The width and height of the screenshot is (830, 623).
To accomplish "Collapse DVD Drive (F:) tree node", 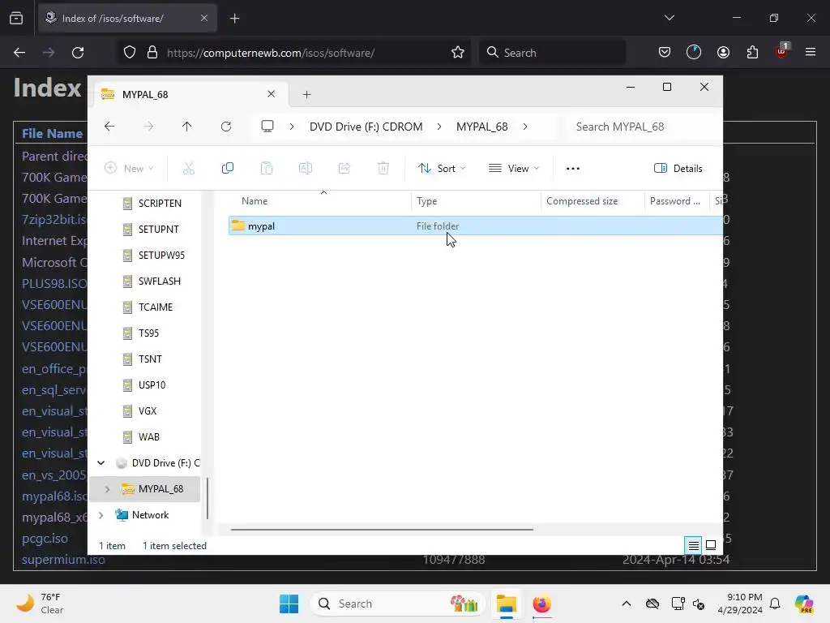I will (x=101, y=463).
